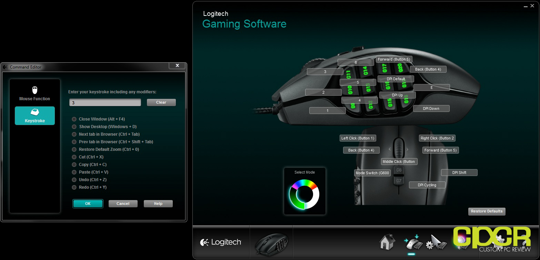The width and height of the screenshot is (540, 260).
Task: Select the G13 thumb button on mouse
Action: coord(368,87)
